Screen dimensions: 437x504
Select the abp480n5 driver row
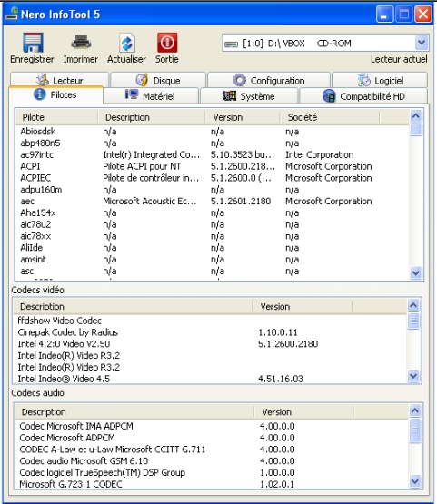(x=213, y=143)
